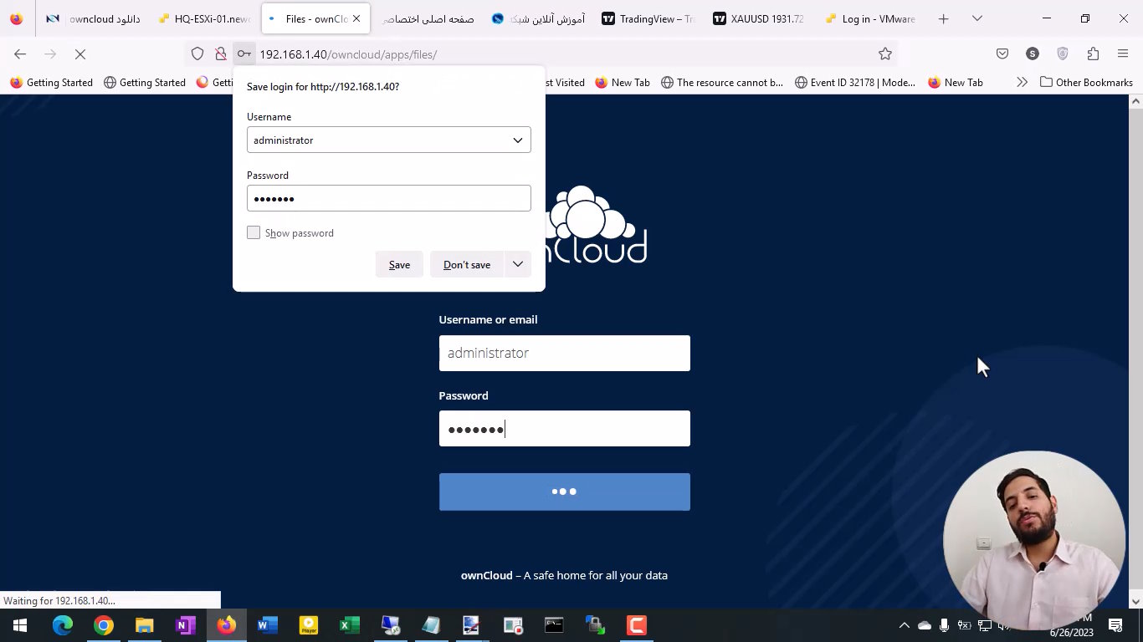Expand hidden system tray icons
This screenshot has width=1143, height=642.
coord(904,625)
